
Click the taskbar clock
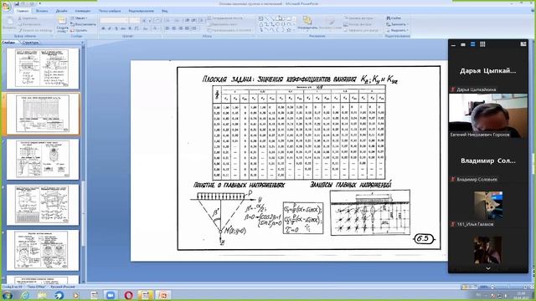click(x=521, y=295)
